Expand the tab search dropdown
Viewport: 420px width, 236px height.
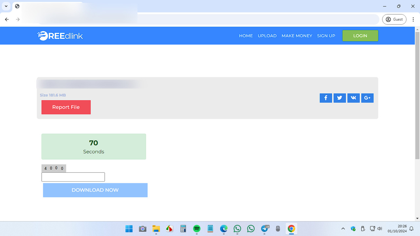(6, 6)
